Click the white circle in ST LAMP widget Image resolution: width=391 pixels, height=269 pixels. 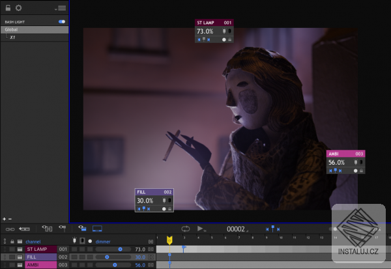click(x=224, y=39)
